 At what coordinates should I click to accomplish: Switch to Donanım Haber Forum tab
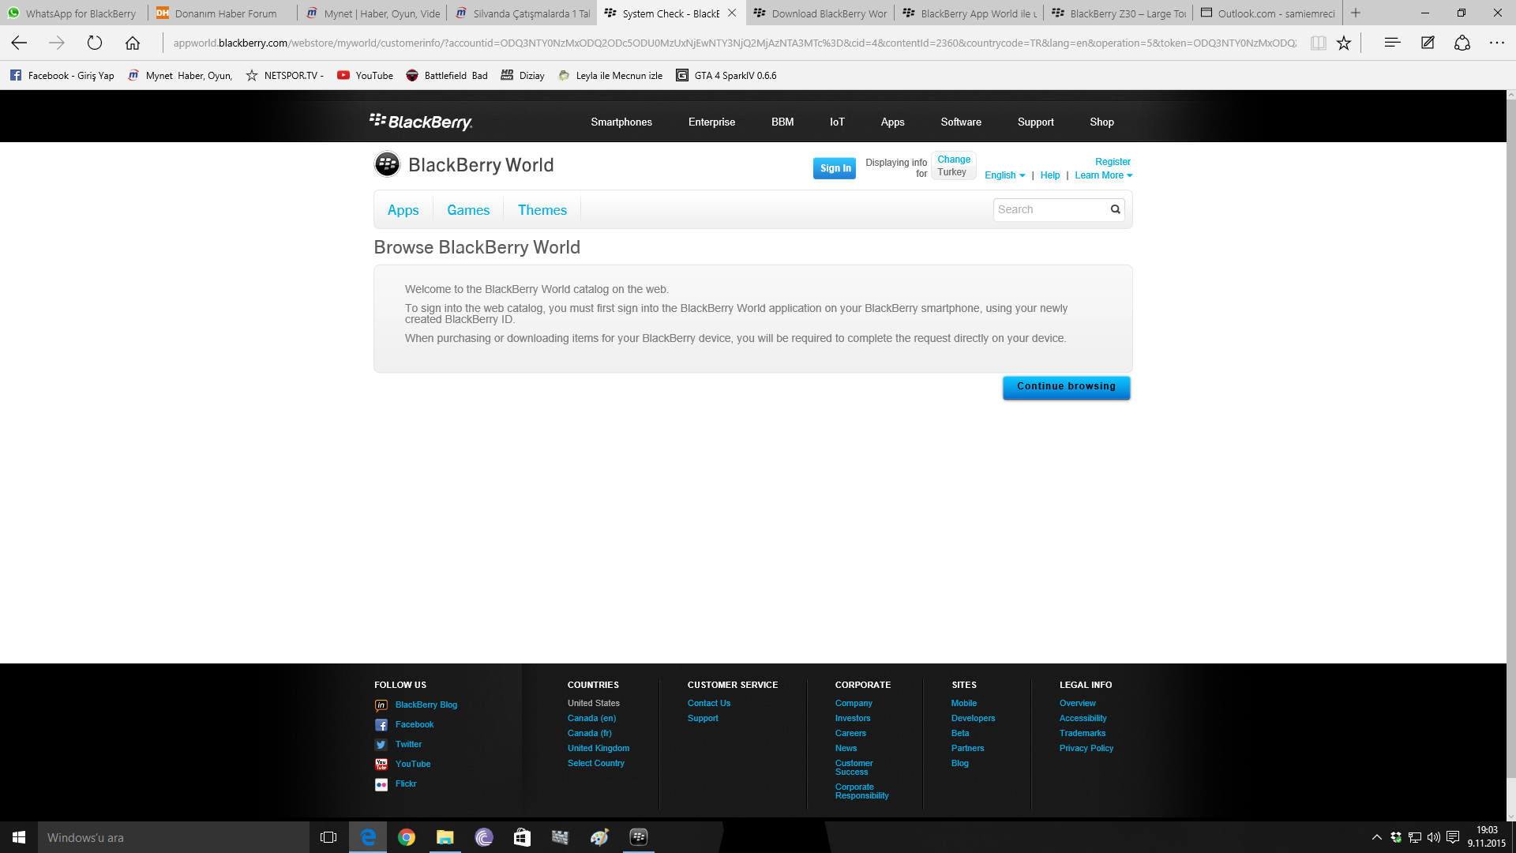point(223,13)
